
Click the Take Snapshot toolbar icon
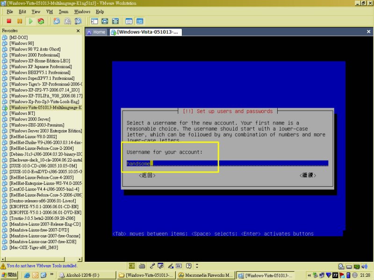(x=57, y=21)
